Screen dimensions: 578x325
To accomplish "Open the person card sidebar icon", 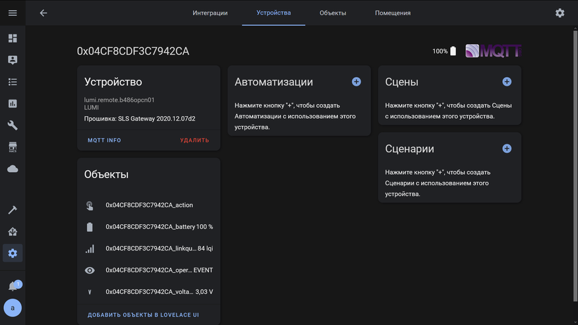I will coord(13,60).
